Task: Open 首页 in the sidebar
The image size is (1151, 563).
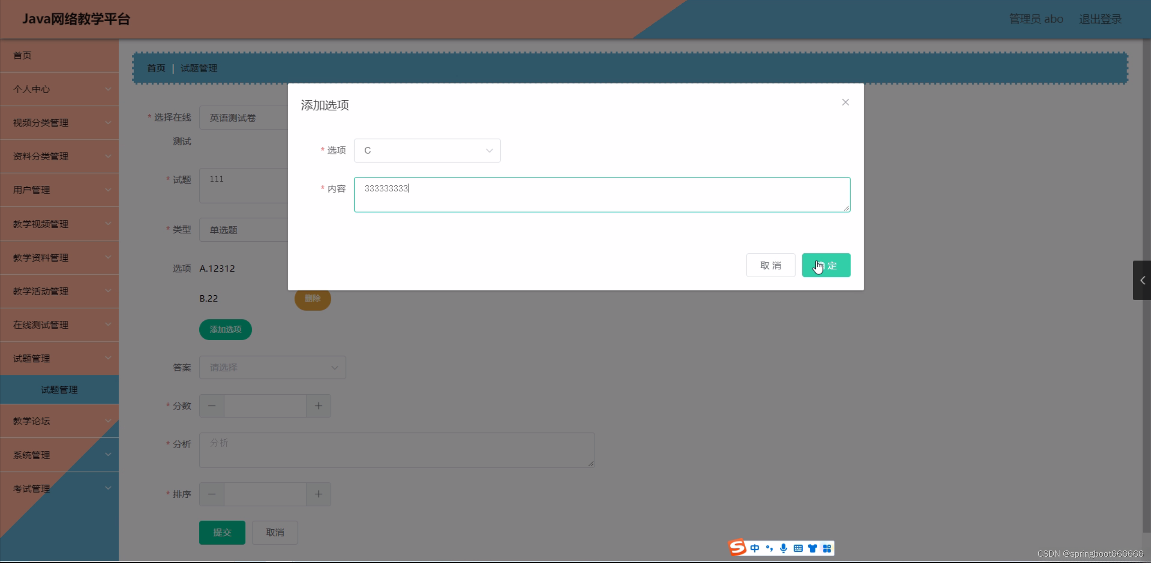Action: point(22,55)
